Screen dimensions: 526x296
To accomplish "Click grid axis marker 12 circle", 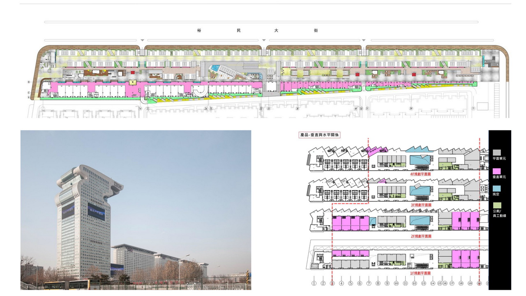I will [414, 283].
